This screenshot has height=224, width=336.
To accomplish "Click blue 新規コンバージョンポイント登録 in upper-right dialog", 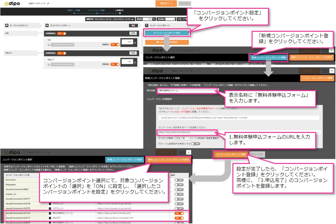I will (269, 57).
